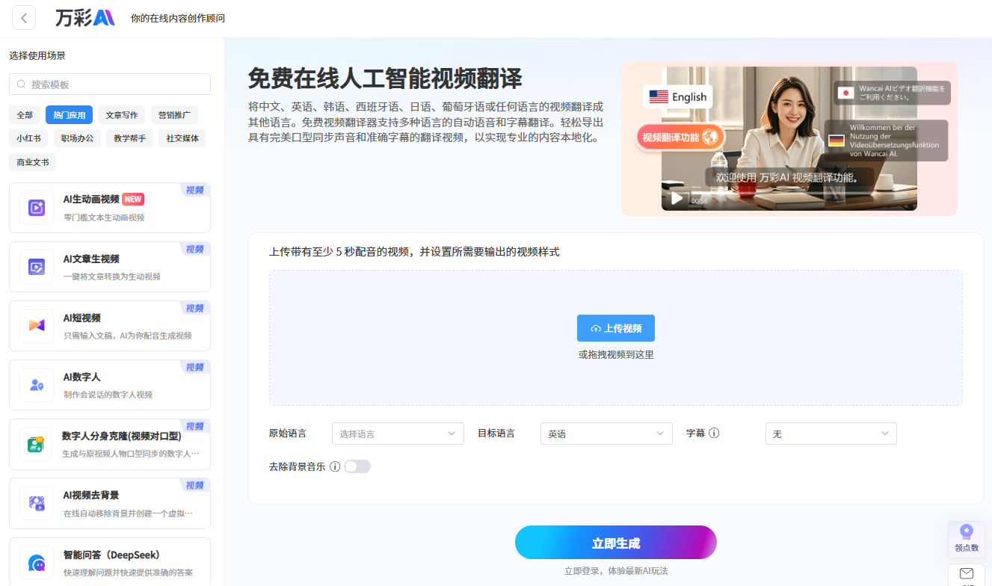
Task: Click the 领点数 reward icon
Action: (x=967, y=532)
